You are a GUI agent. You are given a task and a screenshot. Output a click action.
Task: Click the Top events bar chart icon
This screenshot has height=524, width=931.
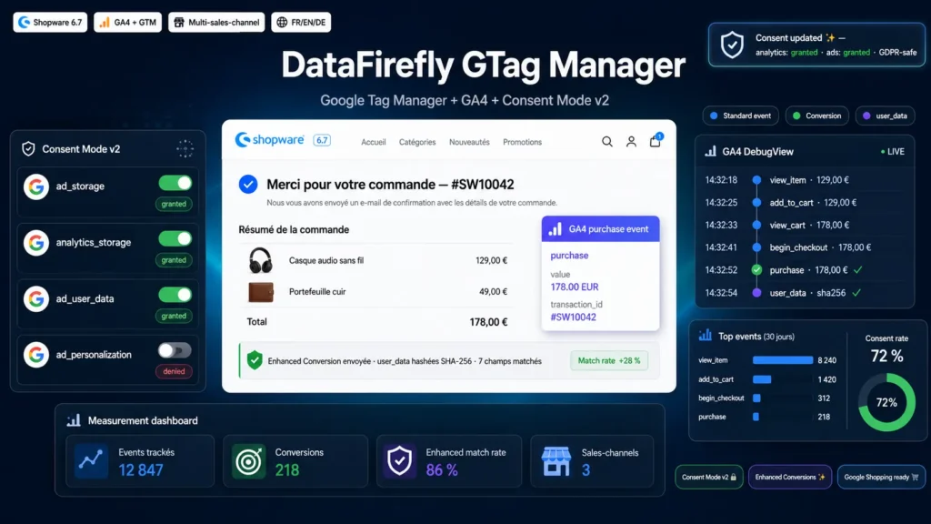point(706,336)
